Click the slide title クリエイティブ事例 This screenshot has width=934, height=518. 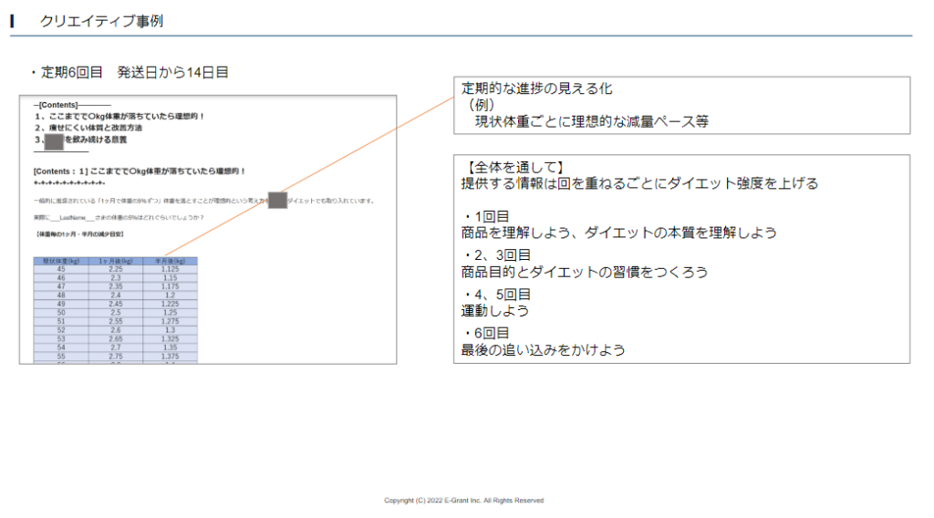click(101, 21)
